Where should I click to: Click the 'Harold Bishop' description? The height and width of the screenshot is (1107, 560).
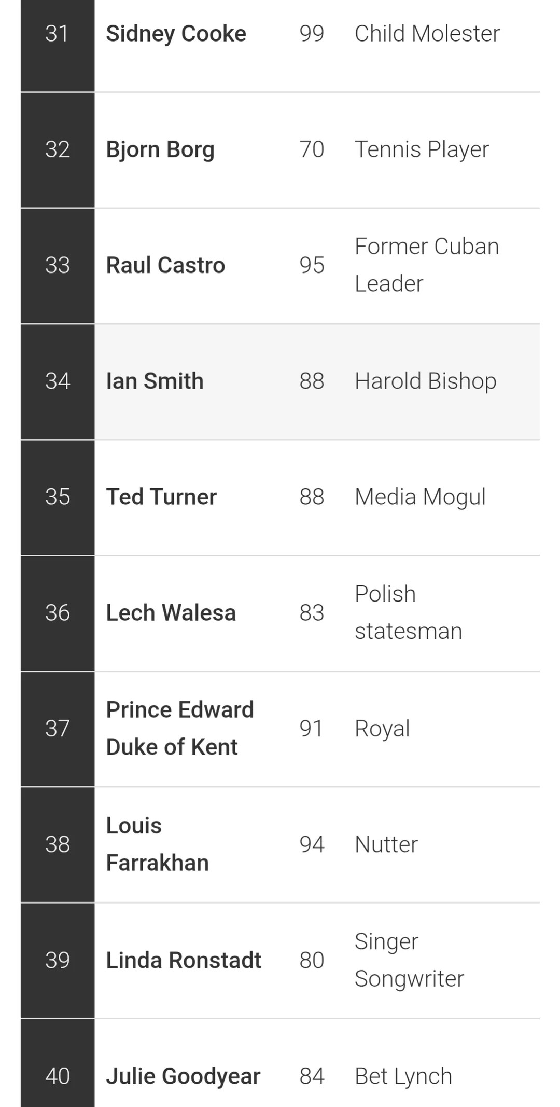[x=425, y=381]
